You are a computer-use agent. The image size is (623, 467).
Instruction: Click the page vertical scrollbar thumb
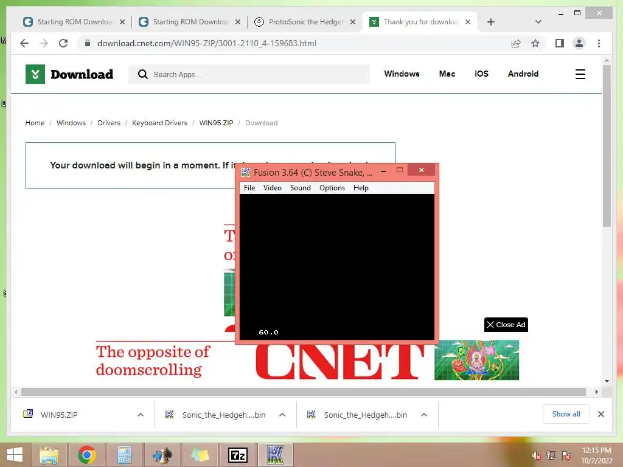(x=607, y=145)
